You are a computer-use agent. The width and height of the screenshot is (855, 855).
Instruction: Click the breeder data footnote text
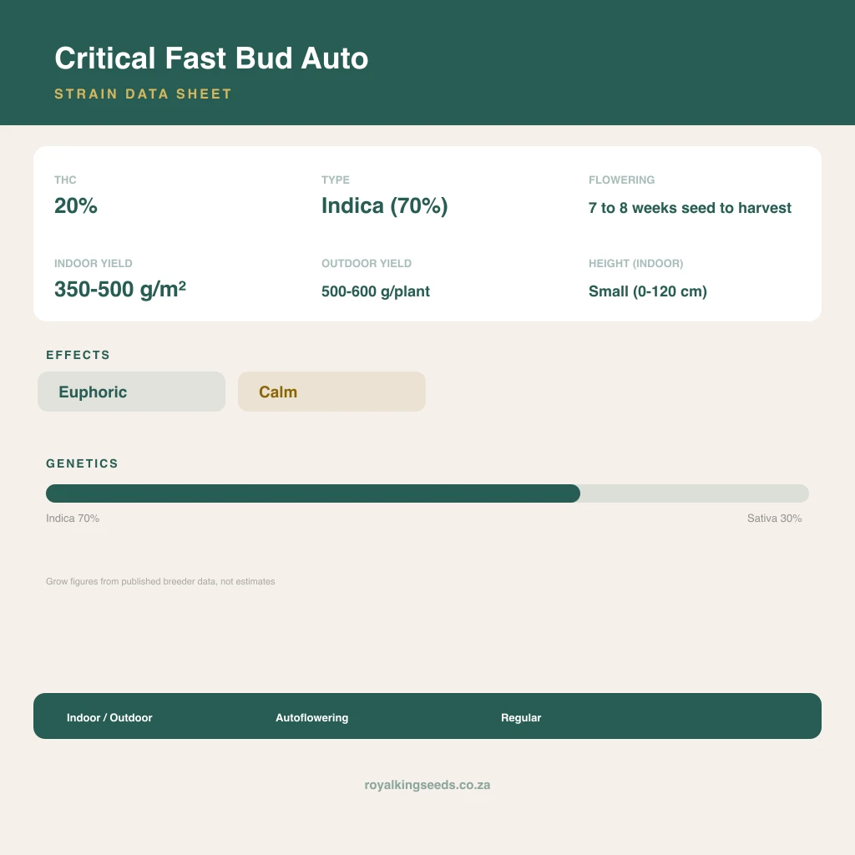click(x=160, y=581)
